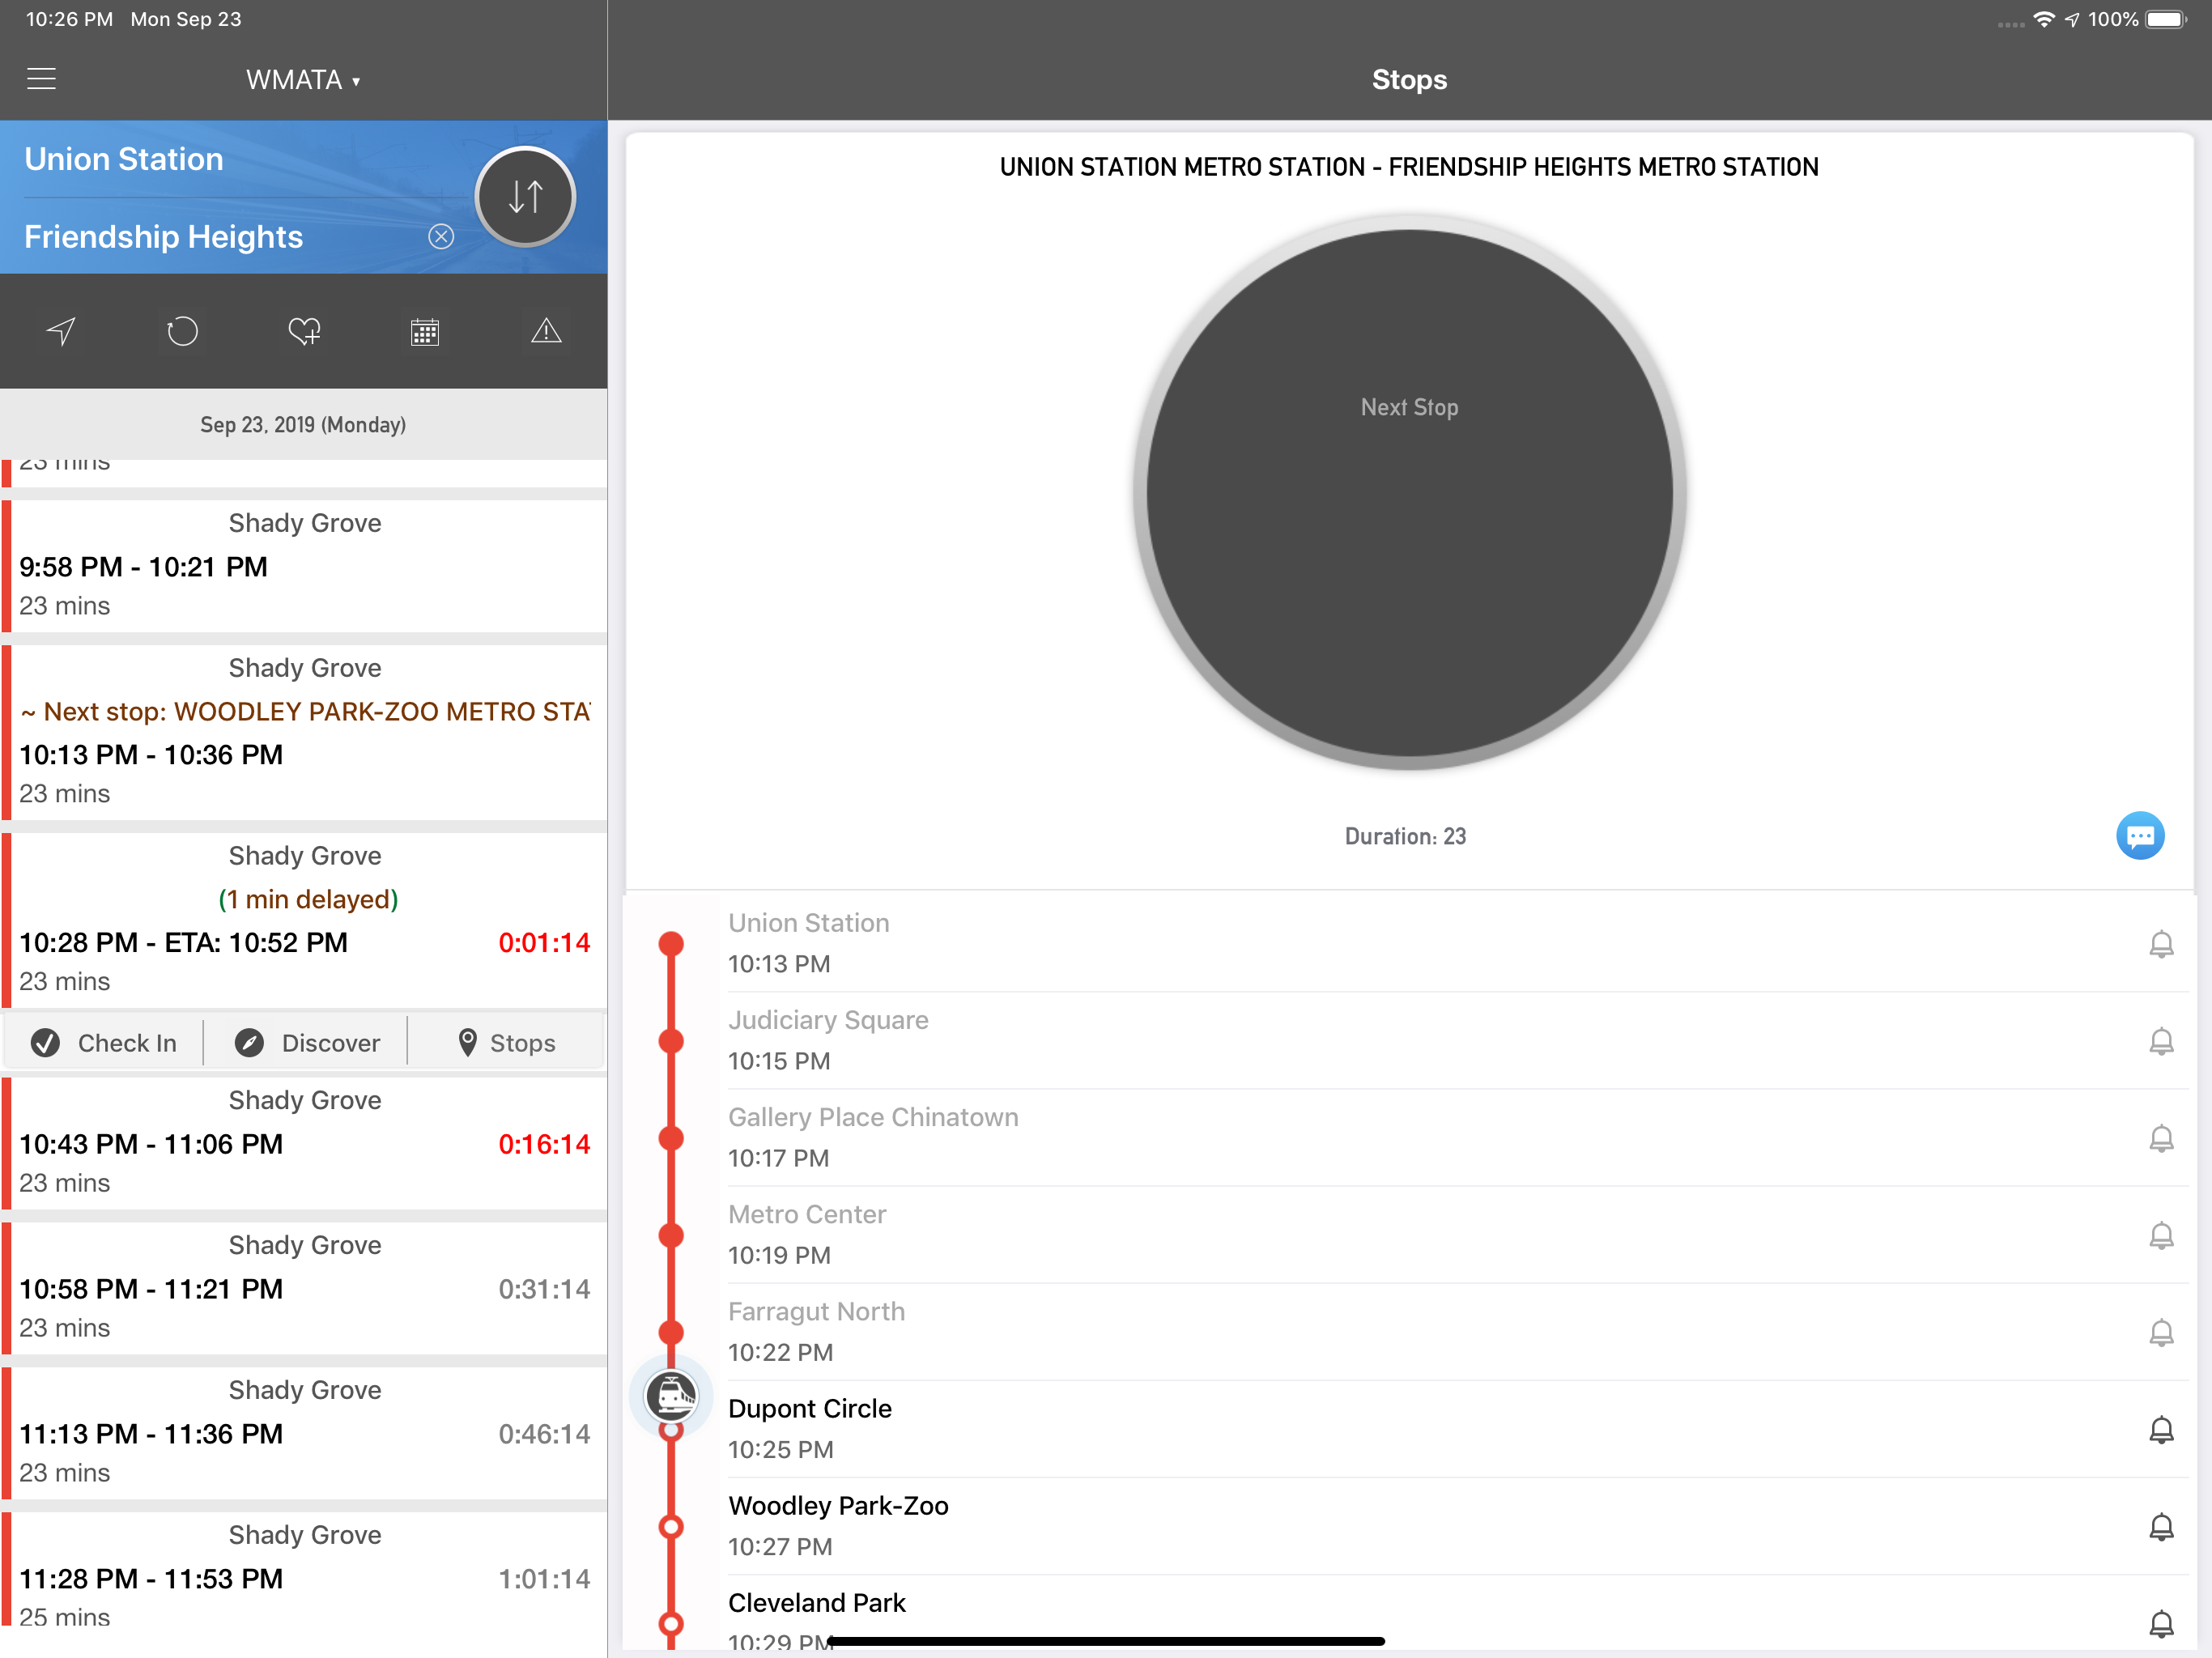Expand the 10:13 PM trip to Woodley Park

tap(304, 732)
